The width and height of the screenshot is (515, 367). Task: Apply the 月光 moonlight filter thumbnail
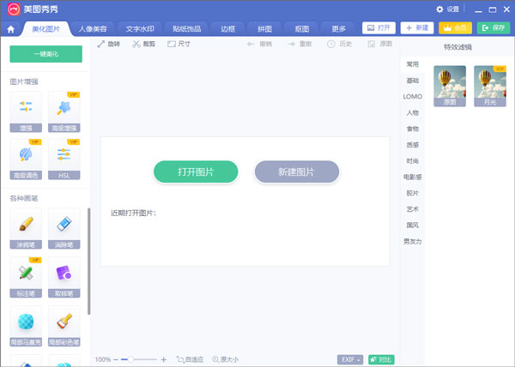point(490,86)
